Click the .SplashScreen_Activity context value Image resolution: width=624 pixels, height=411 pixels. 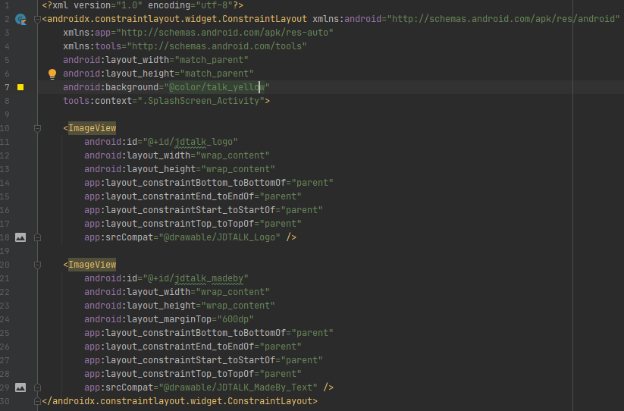[x=201, y=101]
